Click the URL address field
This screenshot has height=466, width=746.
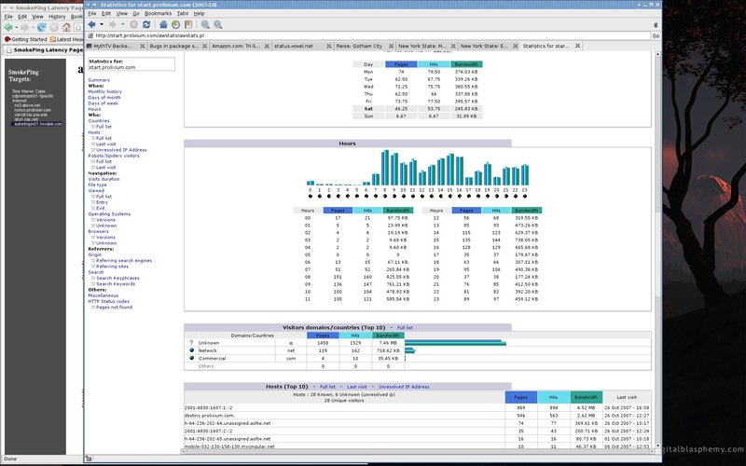coord(372,35)
